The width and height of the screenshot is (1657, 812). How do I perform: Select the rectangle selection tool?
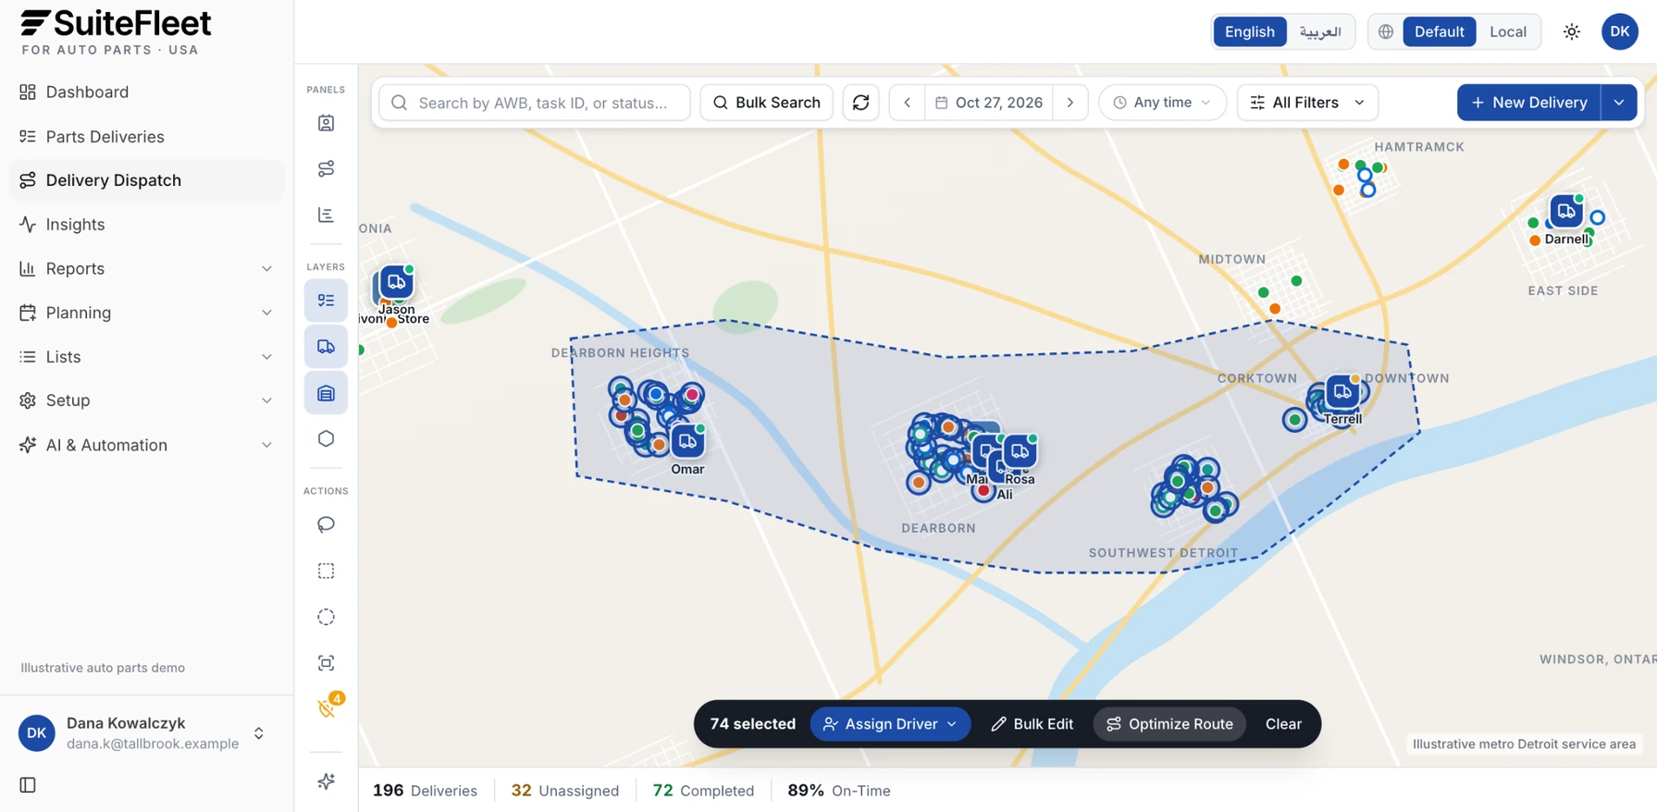[326, 571]
